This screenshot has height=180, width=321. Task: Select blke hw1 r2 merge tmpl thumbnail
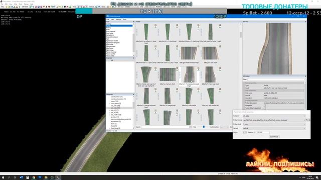coord(168,96)
